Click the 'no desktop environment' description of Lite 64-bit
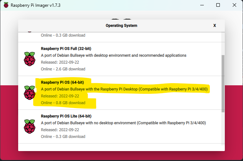 pyautogui.click(x=123, y=123)
